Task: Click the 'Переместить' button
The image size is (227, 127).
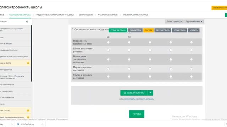Action: coord(163,30)
